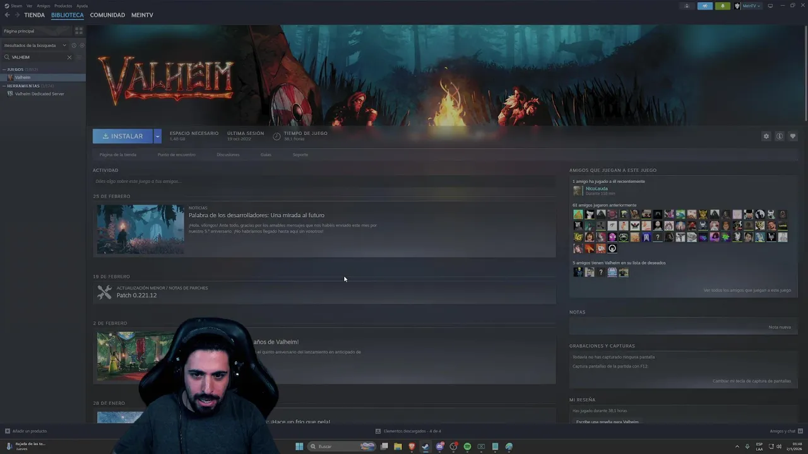Show Valheim game information icon

click(x=780, y=136)
